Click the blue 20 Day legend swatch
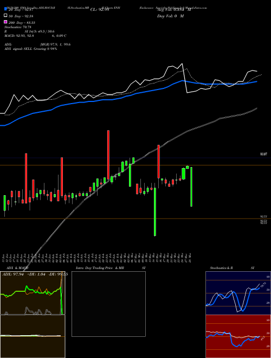 [6, 9]
